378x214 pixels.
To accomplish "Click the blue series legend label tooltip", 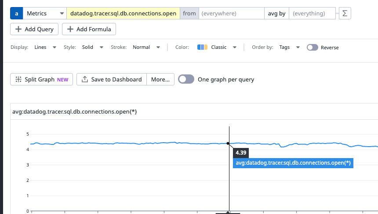I will pyautogui.click(x=293, y=163).
